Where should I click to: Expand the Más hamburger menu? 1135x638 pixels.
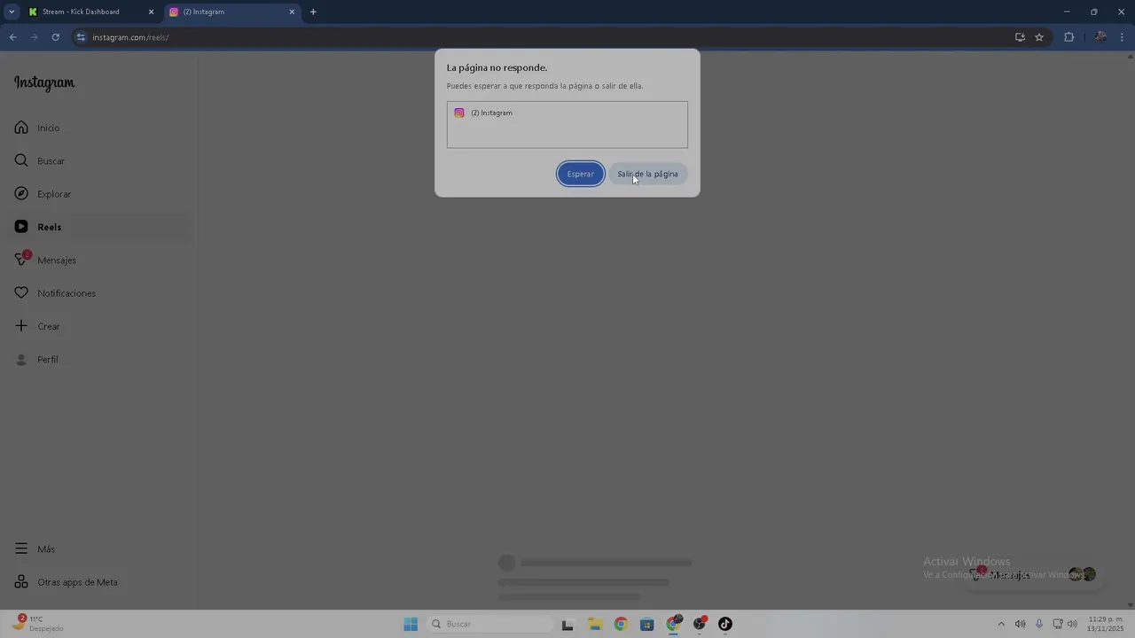[x=21, y=549]
